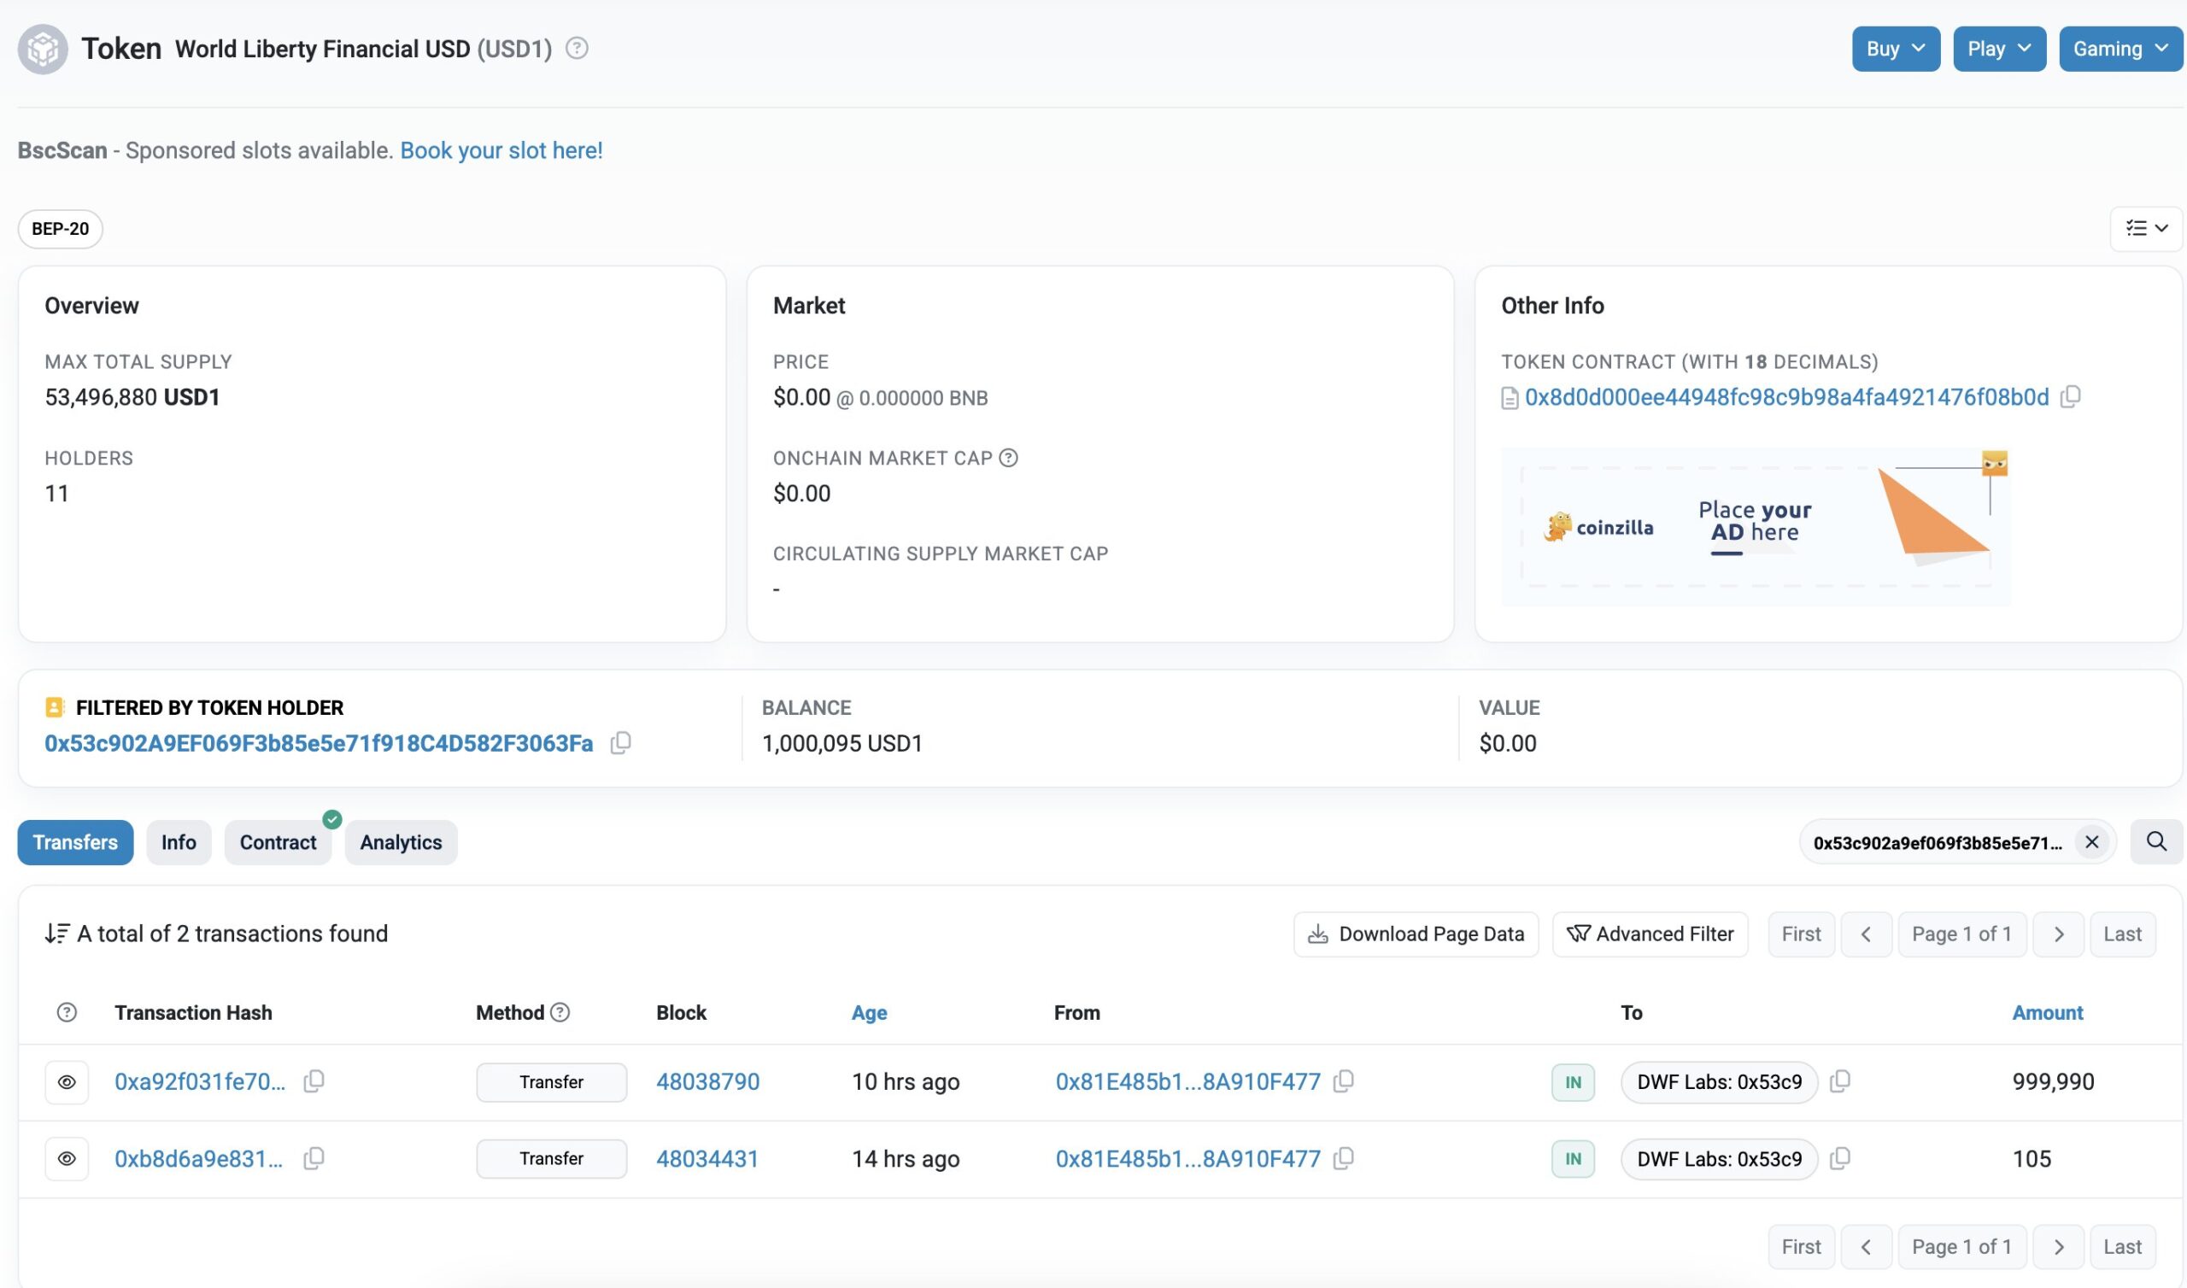Open the list options dropdown
2187x1288 pixels.
click(2146, 228)
